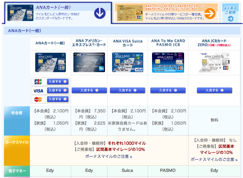Image resolution: width=243 pixels, height=178 pixels.
Task: Click Edy cell under ANA JCB ZERO column
Action: [214, 171]
